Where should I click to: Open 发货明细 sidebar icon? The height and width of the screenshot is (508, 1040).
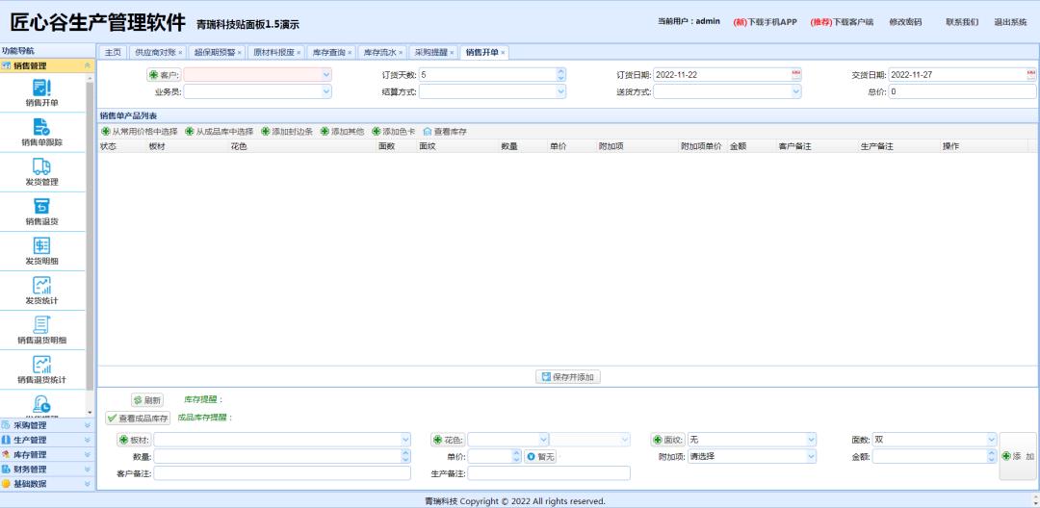point(41,252)
